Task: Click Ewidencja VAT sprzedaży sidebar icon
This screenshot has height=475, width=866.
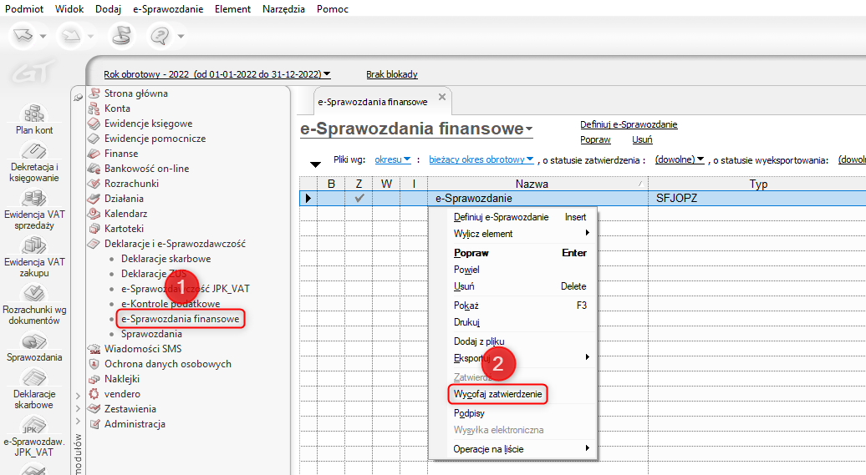Action: coord(33,199)
